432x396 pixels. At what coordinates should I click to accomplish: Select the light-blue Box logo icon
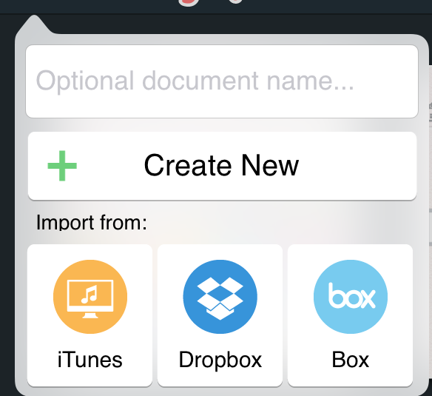point(351,297)
